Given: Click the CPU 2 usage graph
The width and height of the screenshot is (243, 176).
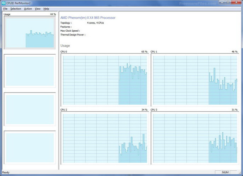Looking at the screenshot, I should [x=105, y=138].
